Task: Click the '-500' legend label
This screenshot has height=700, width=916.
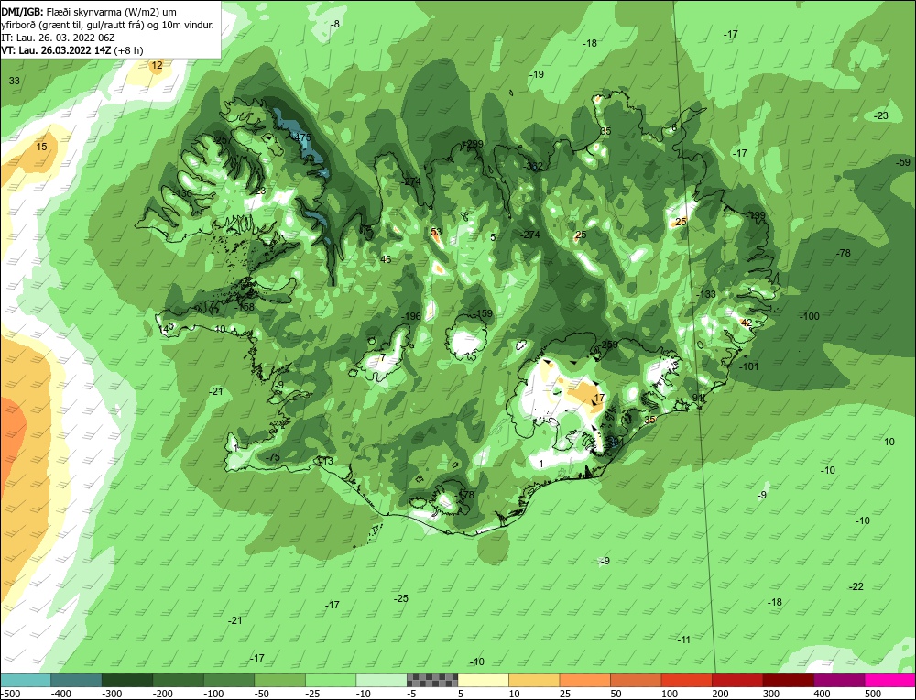Action: [x=10, y=694]
